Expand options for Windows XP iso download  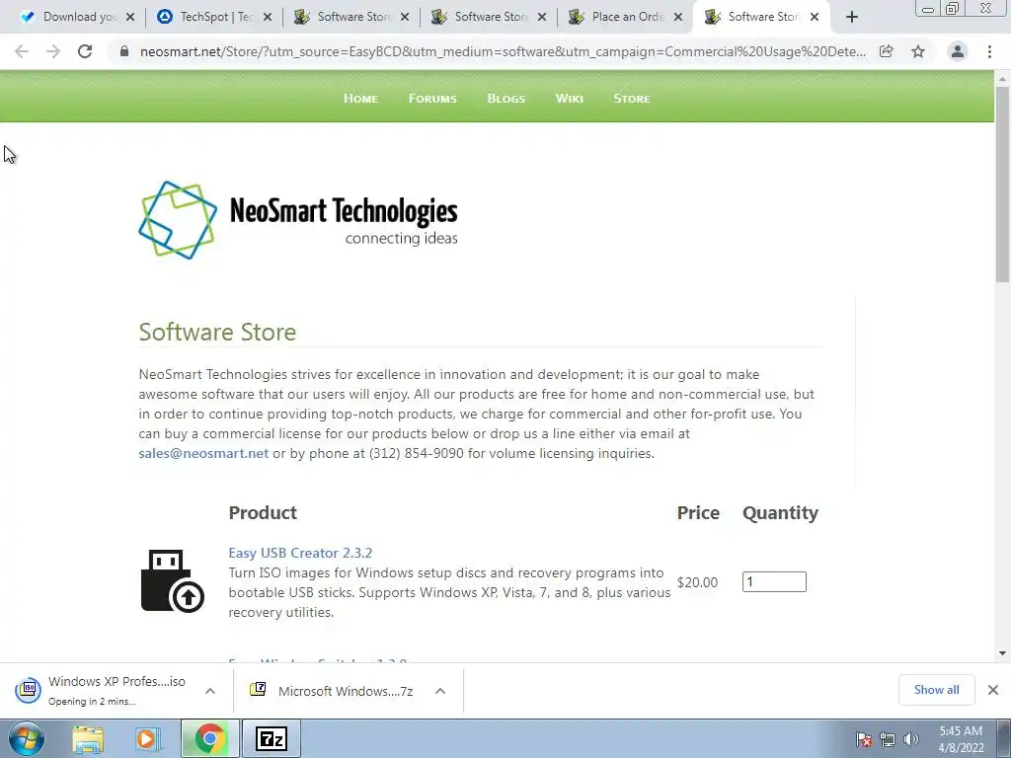(x=210, y=691)
